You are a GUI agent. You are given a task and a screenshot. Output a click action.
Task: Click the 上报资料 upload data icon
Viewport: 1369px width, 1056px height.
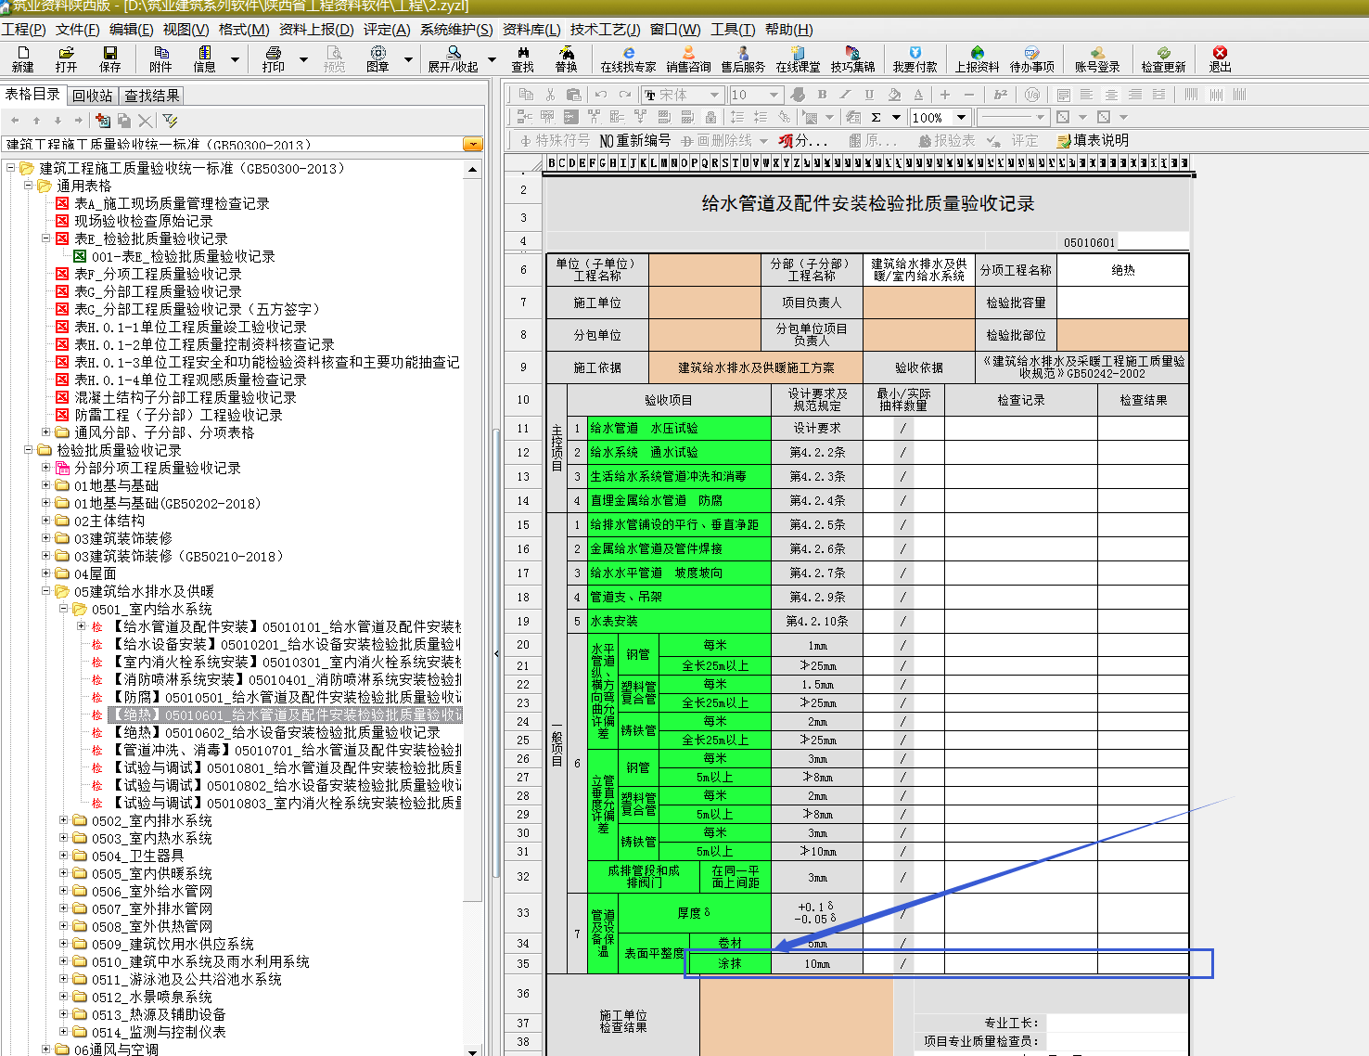pos(977,58)
